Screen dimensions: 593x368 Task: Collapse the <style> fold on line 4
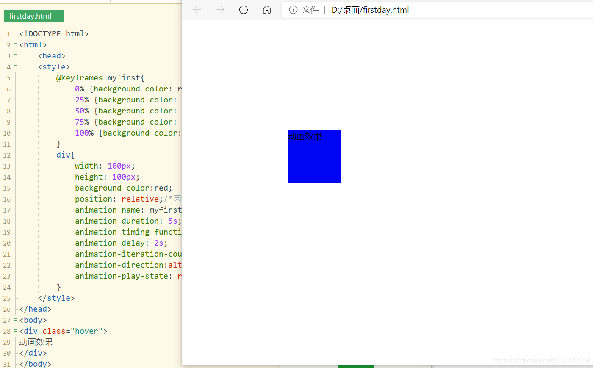click(15, 67)
